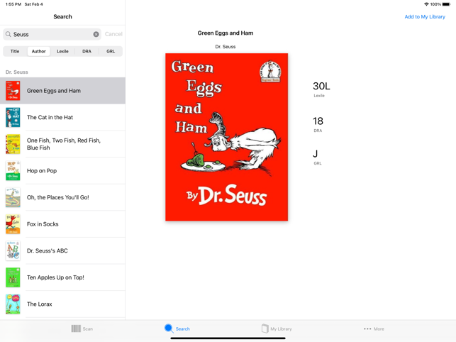Image resolution: width=456 pixels, height=342 pixels.
Task: Select The Lorax title
Action: click(40, 304)
